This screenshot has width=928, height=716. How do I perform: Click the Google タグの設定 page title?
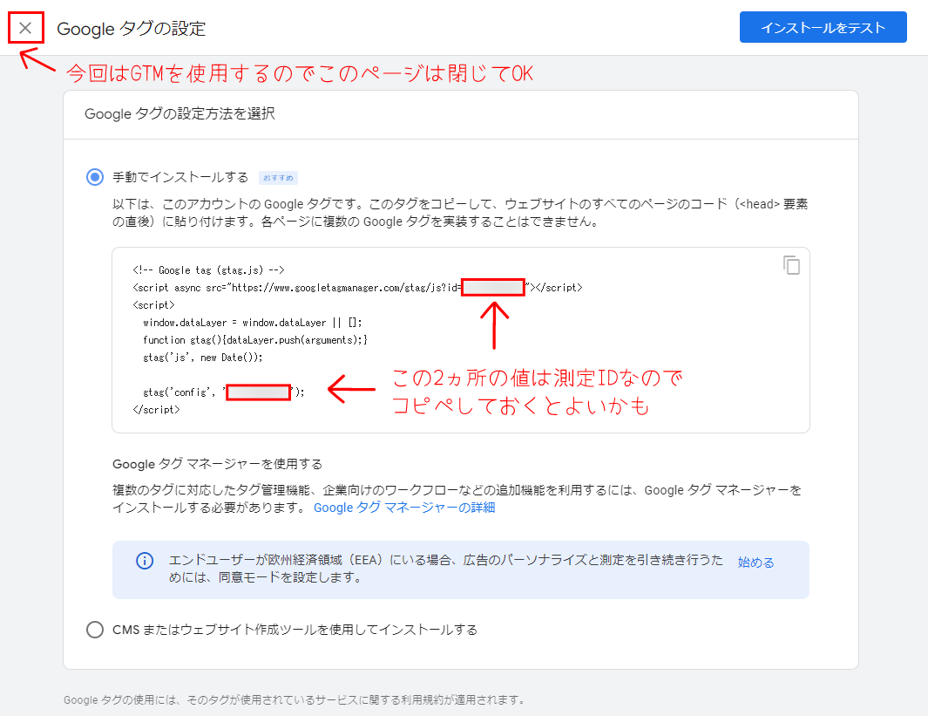(x=132, y=29)
